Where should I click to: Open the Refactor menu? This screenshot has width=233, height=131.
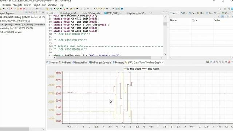pyautogui.click(x=7, y=5)
